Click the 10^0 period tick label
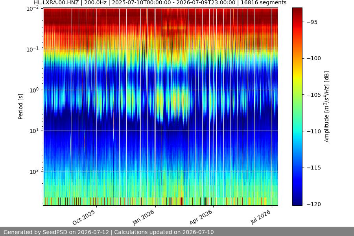This screenshot has height=236, width=354. point(34,90)
